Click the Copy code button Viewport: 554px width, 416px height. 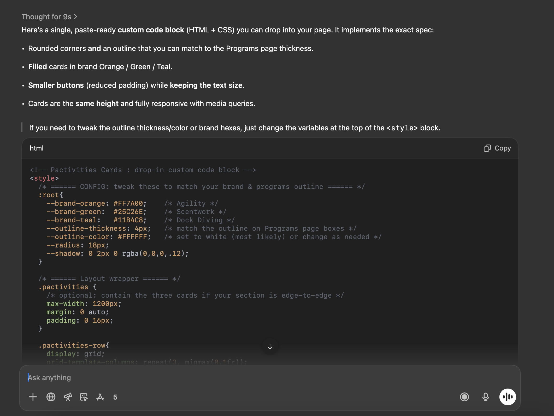click(502, 148)
